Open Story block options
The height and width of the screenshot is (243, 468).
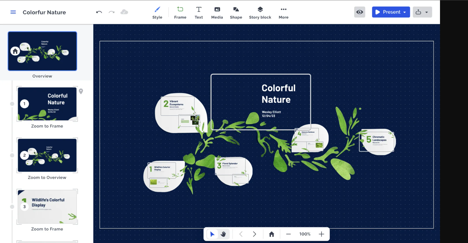[260, 12]
